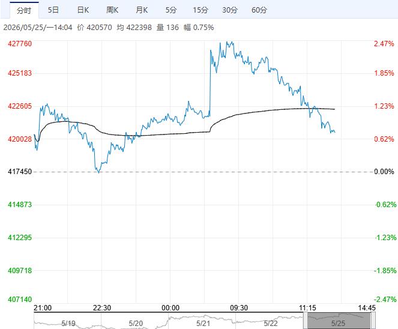Image resolution: width=398 pixels, height=329 pixels.
Task: Jump to 5/20 in the navigator strip
Action: pyautogui.click(x=136, y=323)
